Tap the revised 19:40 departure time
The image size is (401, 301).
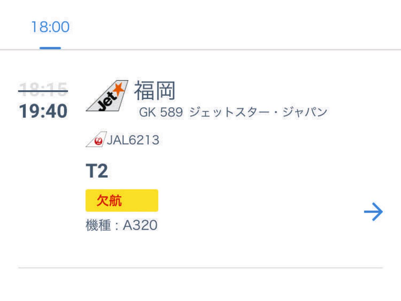point(43,111)
